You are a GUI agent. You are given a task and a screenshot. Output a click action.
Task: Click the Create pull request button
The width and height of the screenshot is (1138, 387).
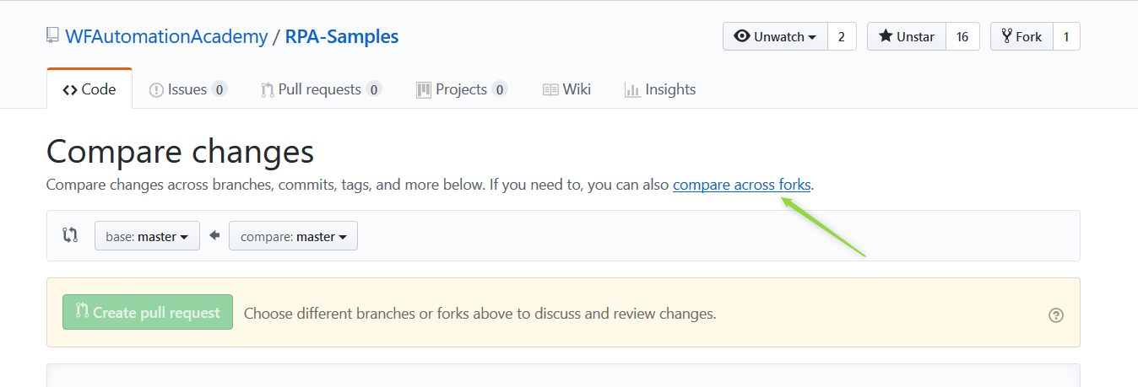click(148, 312)
